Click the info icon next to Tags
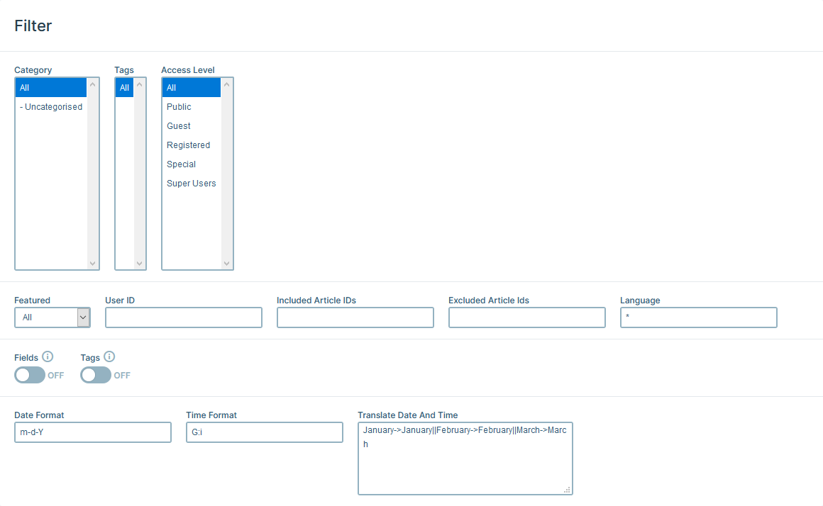Viewport: 823px width, 506px height. [107, 357]
